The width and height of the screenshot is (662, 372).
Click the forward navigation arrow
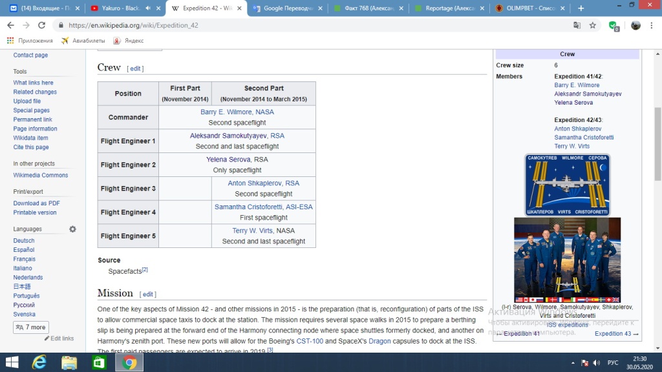(x=26, y=25)
